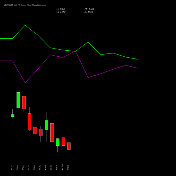Click the green line's highest peak
Viewport: 176px width, 176px height.
pos(25,25)
